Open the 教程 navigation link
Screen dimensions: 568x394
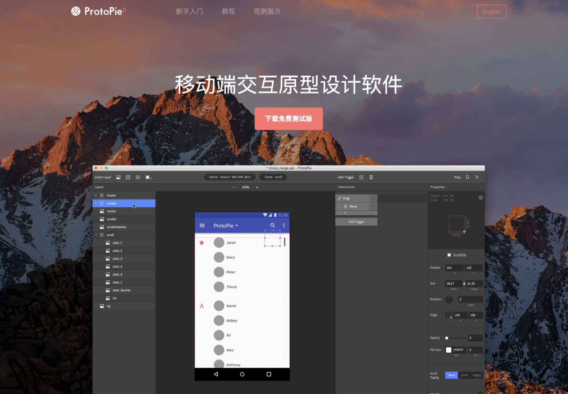[228, 12]
